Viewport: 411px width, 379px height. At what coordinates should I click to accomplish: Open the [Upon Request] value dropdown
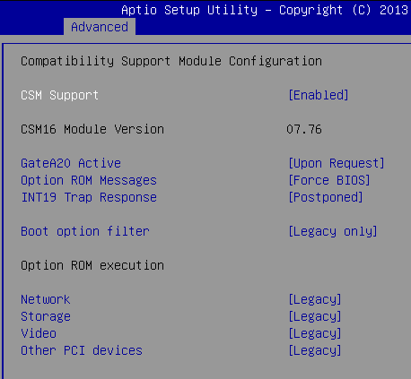click(x=337, y=163)
